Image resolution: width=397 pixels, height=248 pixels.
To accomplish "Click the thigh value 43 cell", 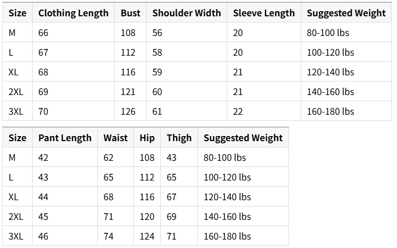I will (x=172, y=158).
